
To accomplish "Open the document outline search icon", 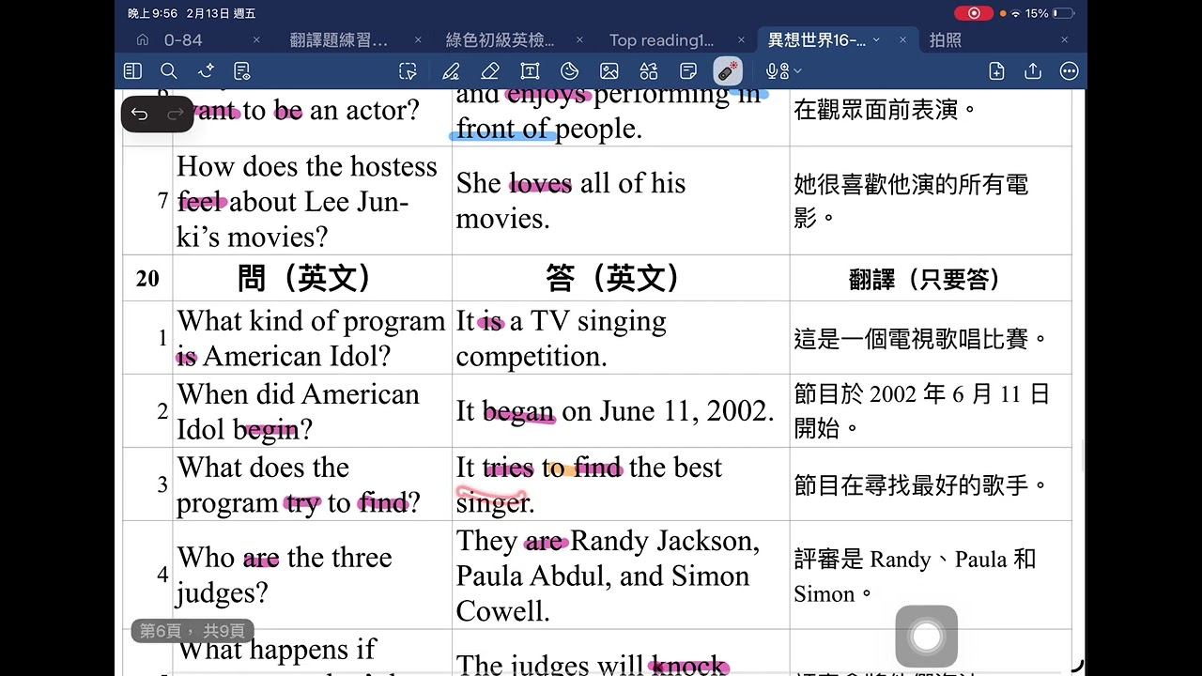I will [241, 71].
